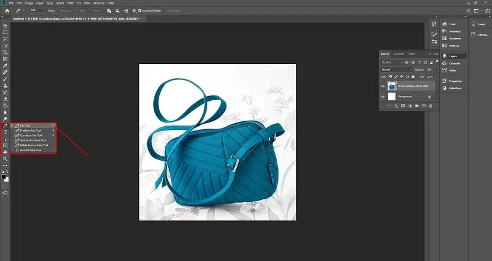Open path alignment icon in options bar

(x=117, y=10)
